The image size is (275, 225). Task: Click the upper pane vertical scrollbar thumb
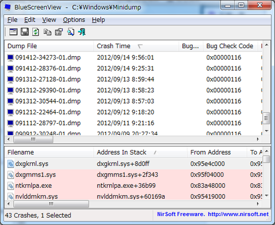tap(266, 119)
